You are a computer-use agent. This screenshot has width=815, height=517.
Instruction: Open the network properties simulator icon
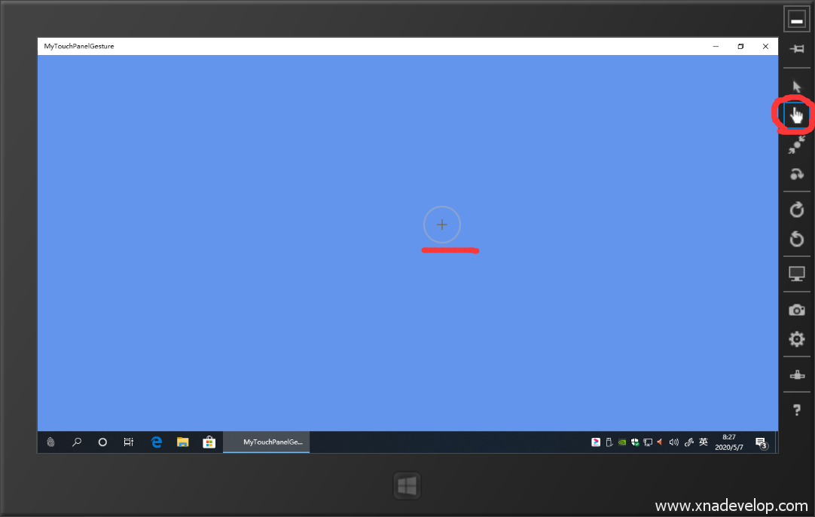pos(797,375)
